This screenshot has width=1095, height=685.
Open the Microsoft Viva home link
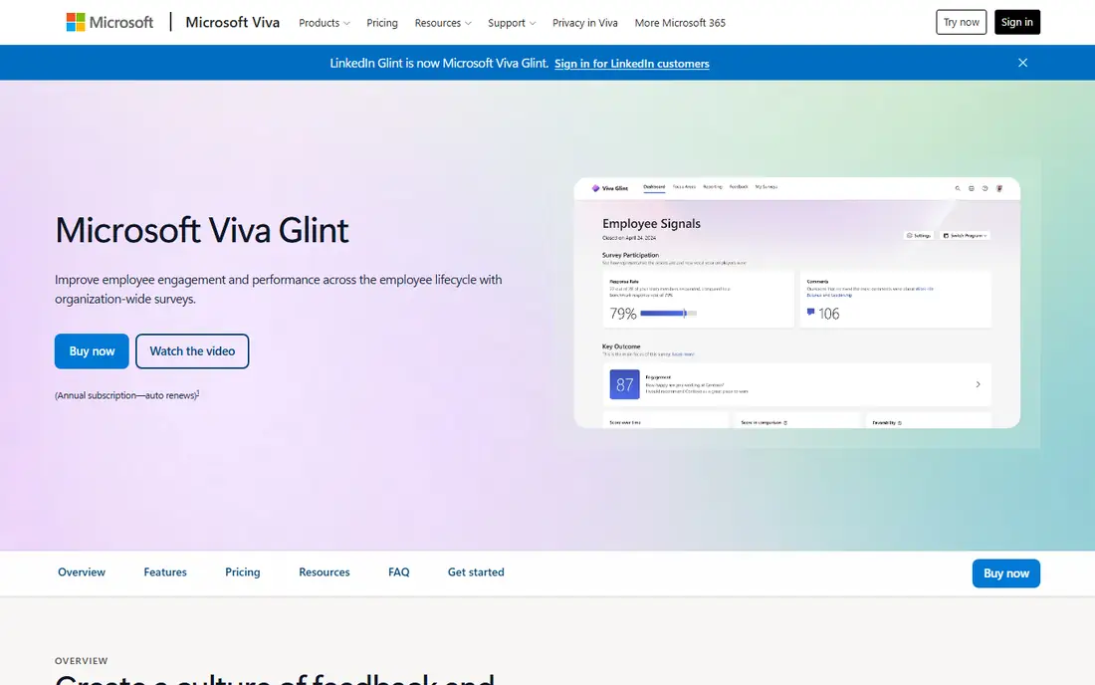coord(233,22)
